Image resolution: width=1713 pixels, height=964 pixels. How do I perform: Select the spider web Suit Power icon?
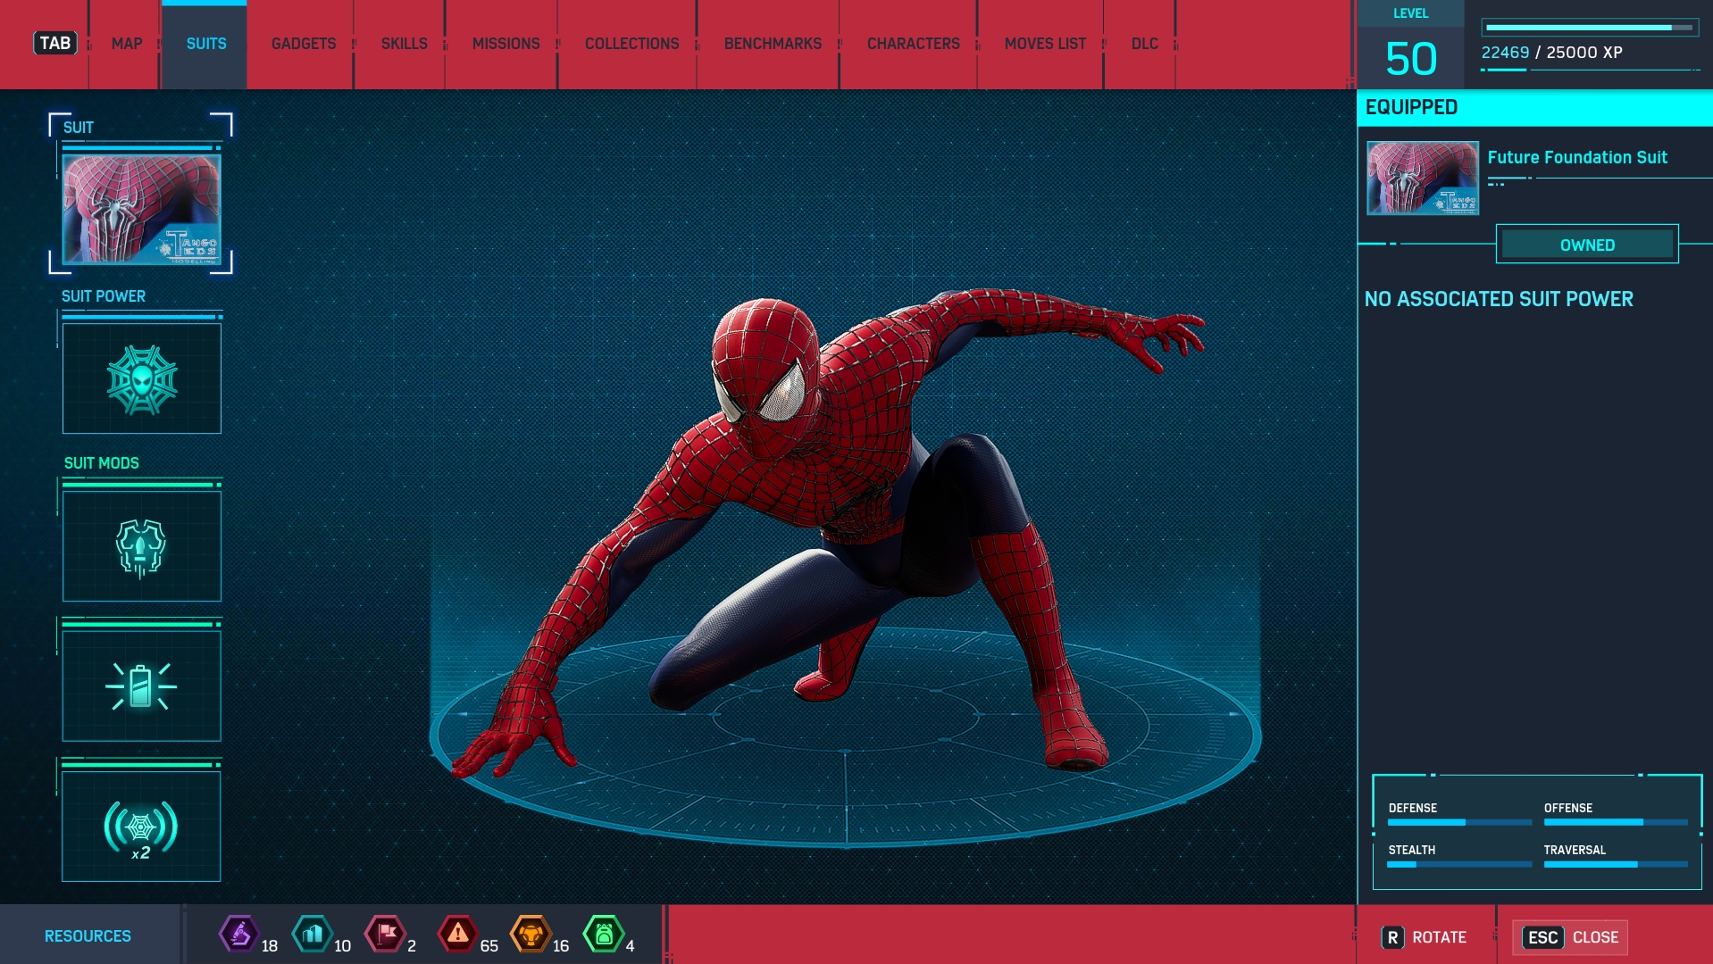[x=142, y=379]
